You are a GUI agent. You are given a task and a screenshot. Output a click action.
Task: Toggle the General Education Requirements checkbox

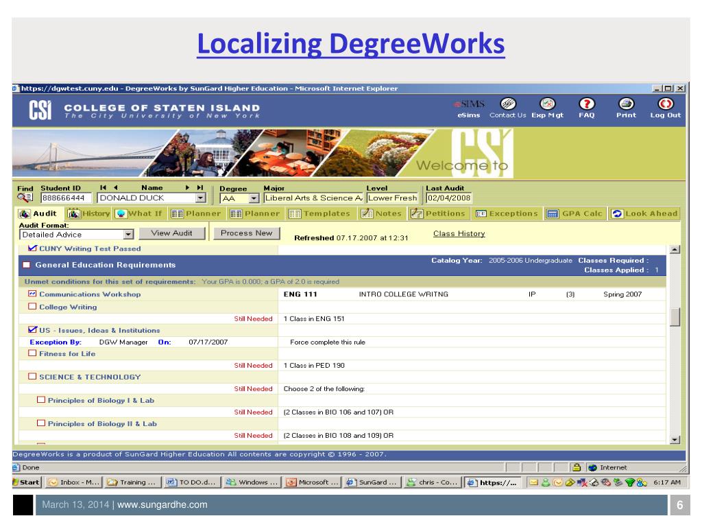coord(27,265)
